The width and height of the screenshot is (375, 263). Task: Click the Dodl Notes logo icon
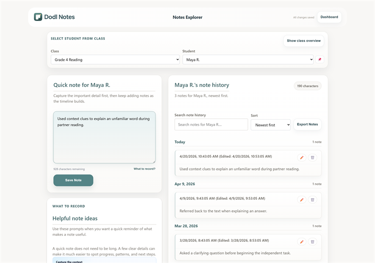coord(38,17)
